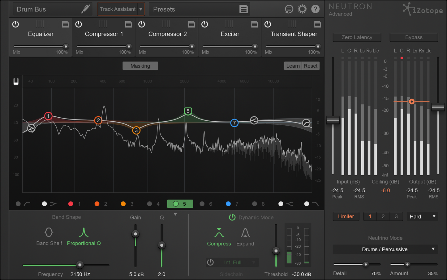Open the limiter Hard style dropdown
Image resolution: width=447 pixels, height=280 pixels.
coord(434,216)
